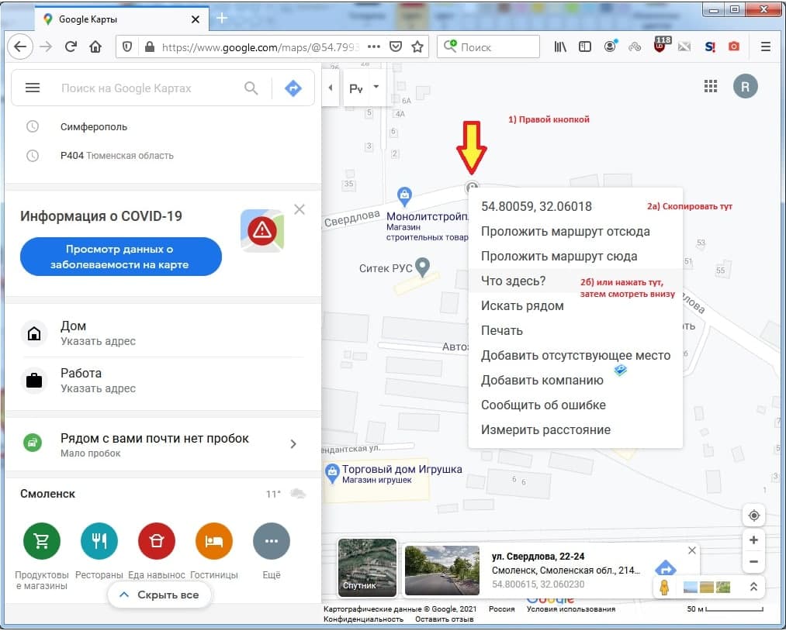Screen dimensions: 786x631
Task: Choose Добавить компанию
Action: [576, 380]
